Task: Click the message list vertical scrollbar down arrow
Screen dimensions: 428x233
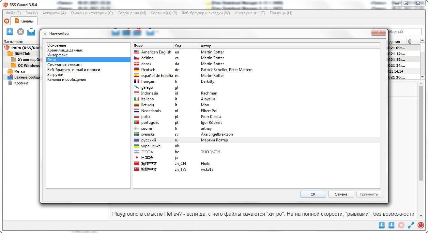Action: pyautogui.click(x=422, y=77)
